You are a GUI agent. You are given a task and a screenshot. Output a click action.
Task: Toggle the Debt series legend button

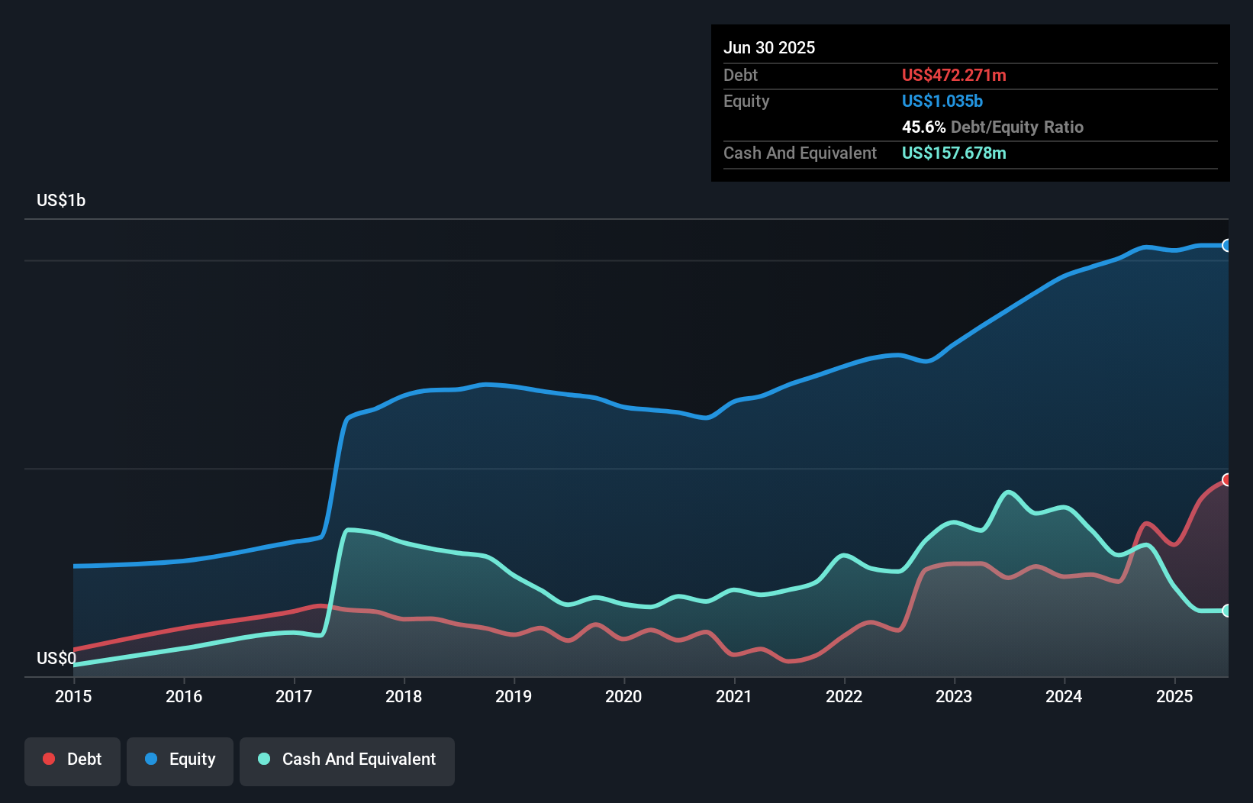[x=72, y=761]
